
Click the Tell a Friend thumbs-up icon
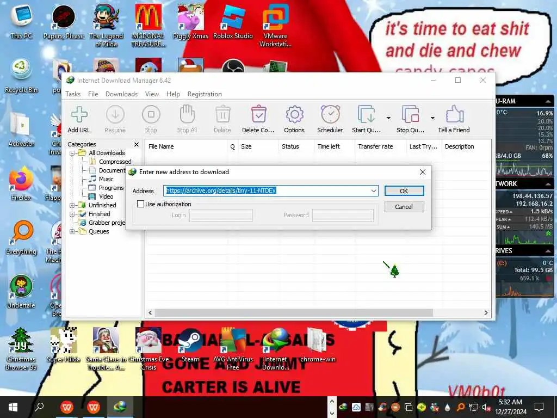[x=454, y=115]
